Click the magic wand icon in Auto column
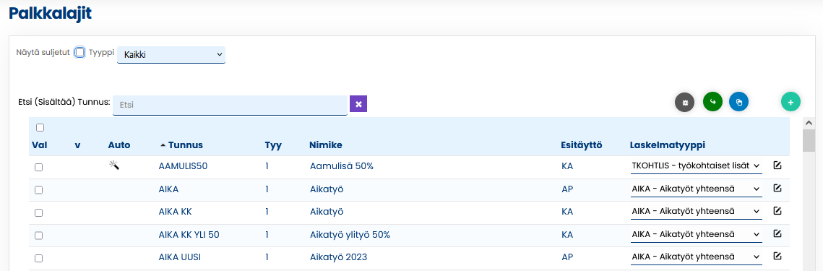 click(114, 165)
